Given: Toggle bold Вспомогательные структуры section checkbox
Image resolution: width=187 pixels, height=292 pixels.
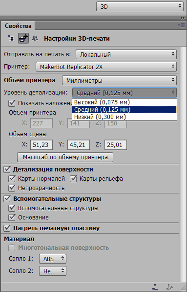Looking at the screenshot, I should point(7,199).
